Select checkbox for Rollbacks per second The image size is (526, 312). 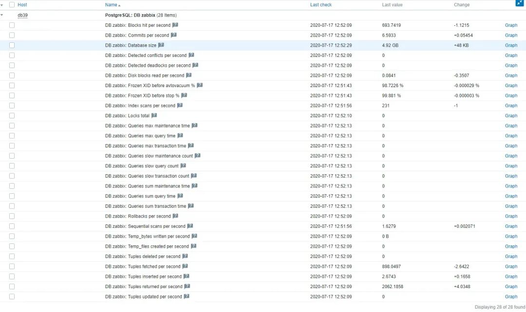(12, 216)
